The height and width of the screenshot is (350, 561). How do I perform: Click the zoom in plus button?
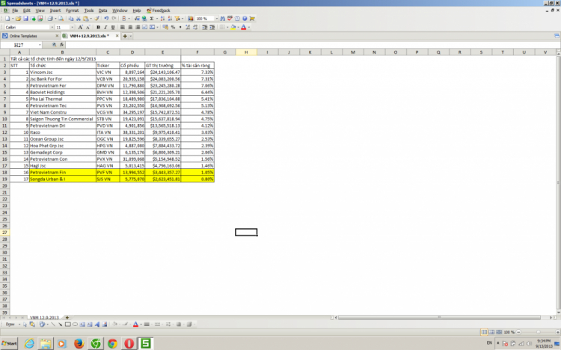point(557,332)
